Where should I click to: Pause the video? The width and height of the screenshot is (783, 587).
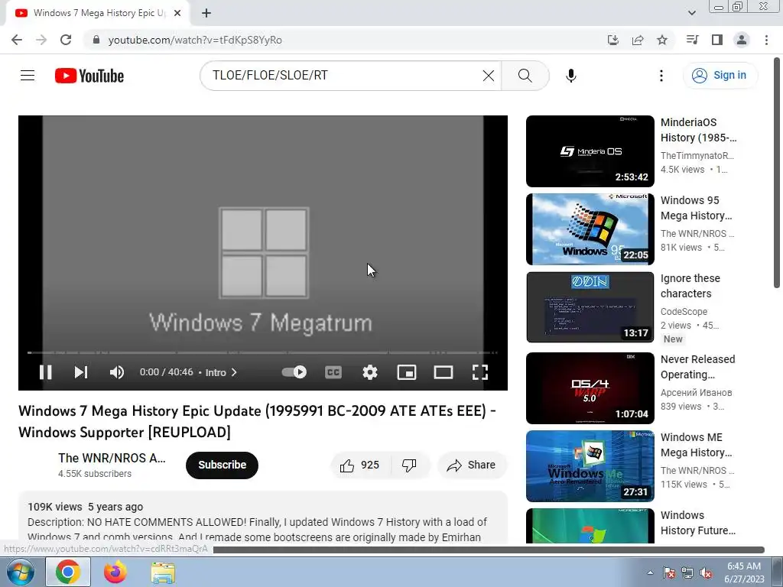click(x=45, y=372)
